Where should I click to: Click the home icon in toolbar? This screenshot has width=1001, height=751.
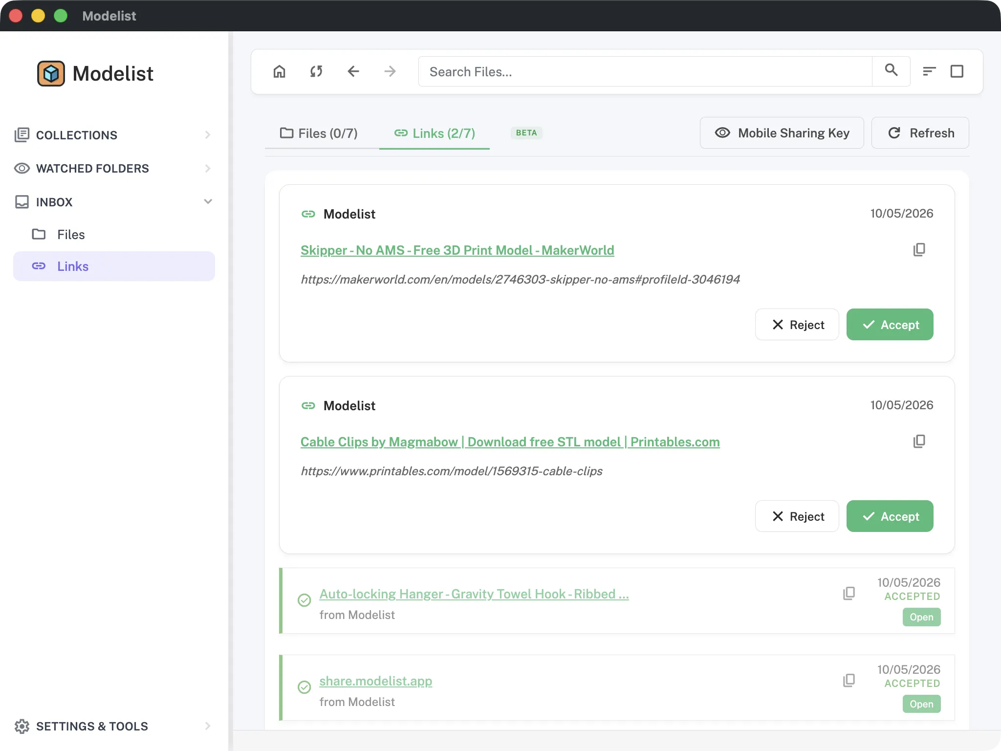279,71
